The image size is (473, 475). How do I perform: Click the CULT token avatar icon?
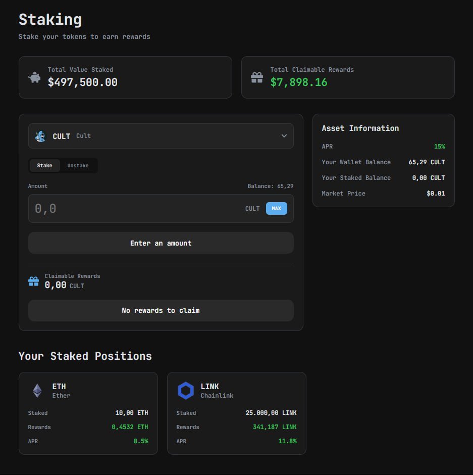click(40, 136)
